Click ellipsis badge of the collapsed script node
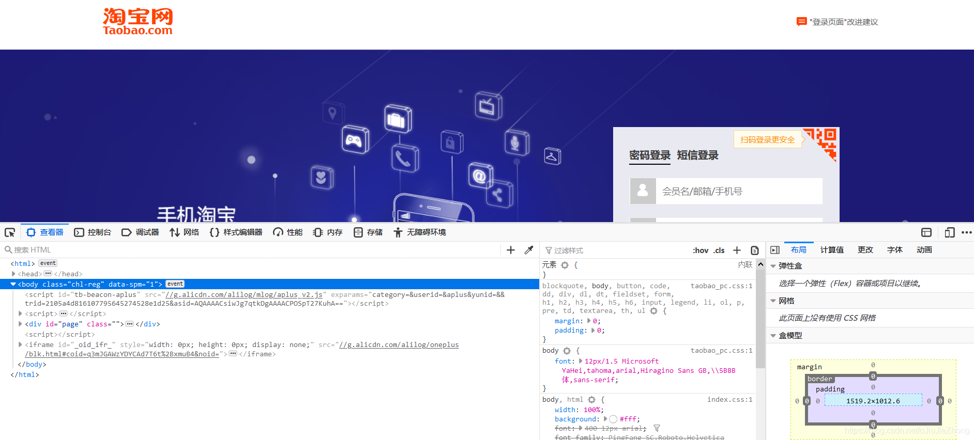 pyautogui.click(x=64, y=313)
